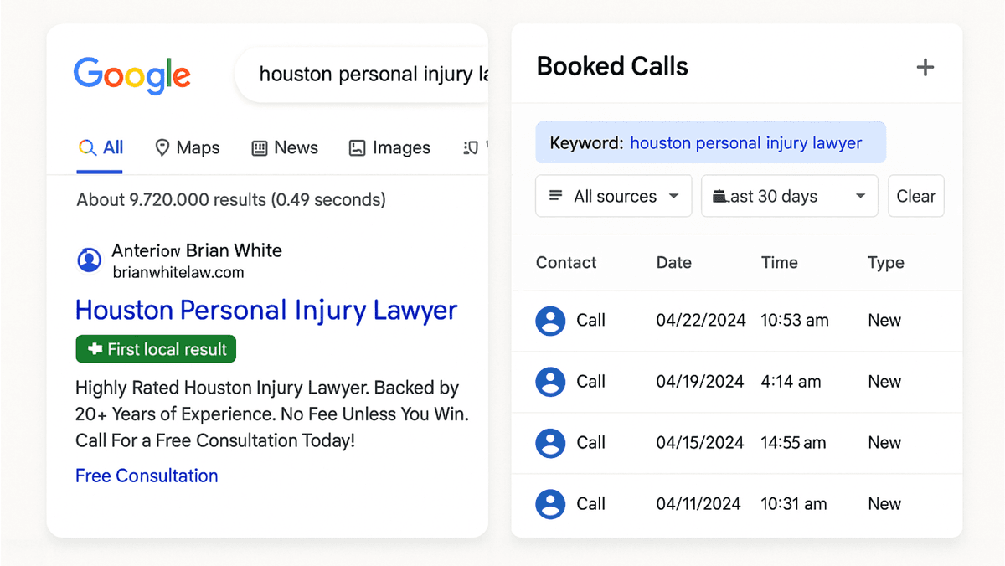Click the Houston Personal Injury Lawyer ad headline
The height and width of the screenshot is (566, 1005).
266,311
